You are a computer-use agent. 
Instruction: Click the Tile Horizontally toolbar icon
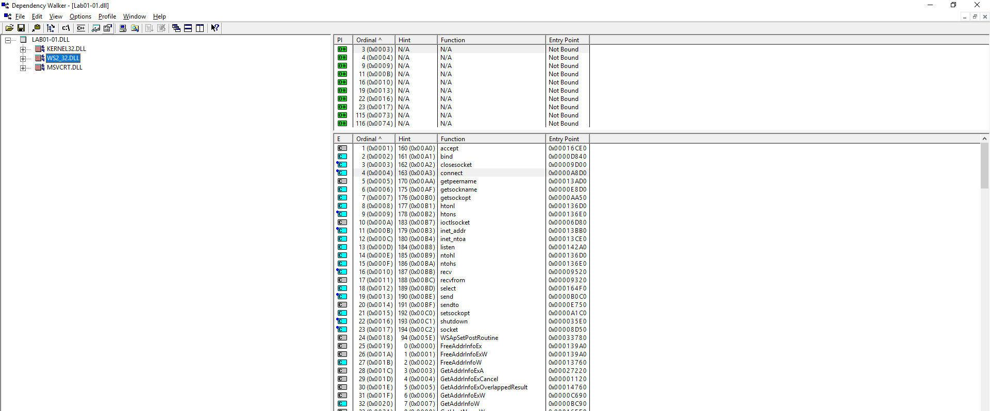pos(188,28)
